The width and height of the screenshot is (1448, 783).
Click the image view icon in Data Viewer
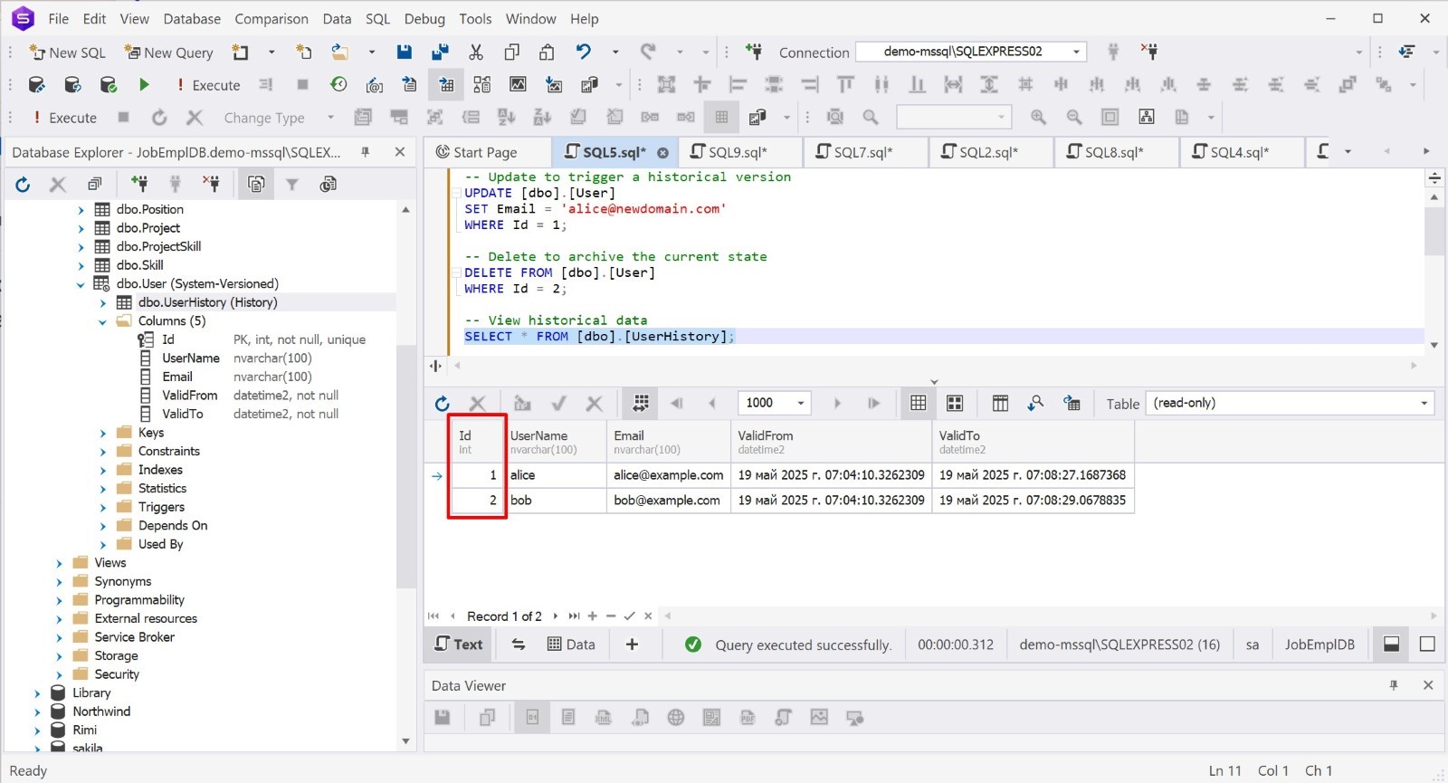[x=819, y=718]
